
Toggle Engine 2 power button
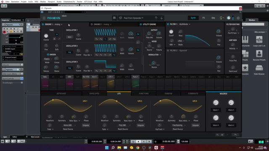pos(92,24)
